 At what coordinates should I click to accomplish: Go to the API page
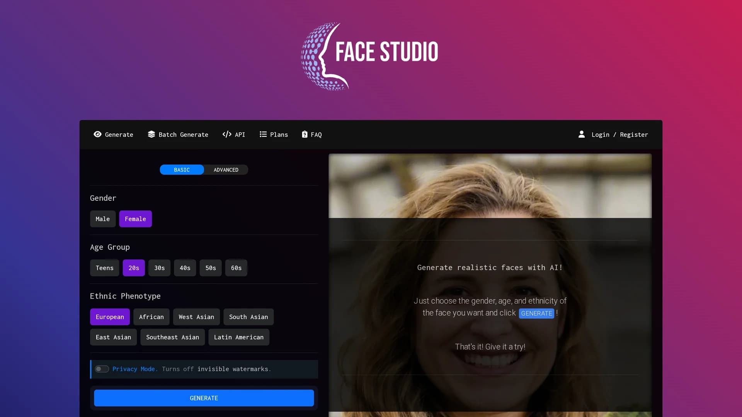click(x=234, y=134)
